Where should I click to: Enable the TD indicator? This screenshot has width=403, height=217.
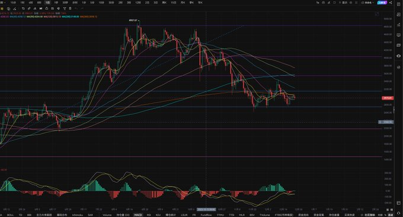(x=21, y=215)
